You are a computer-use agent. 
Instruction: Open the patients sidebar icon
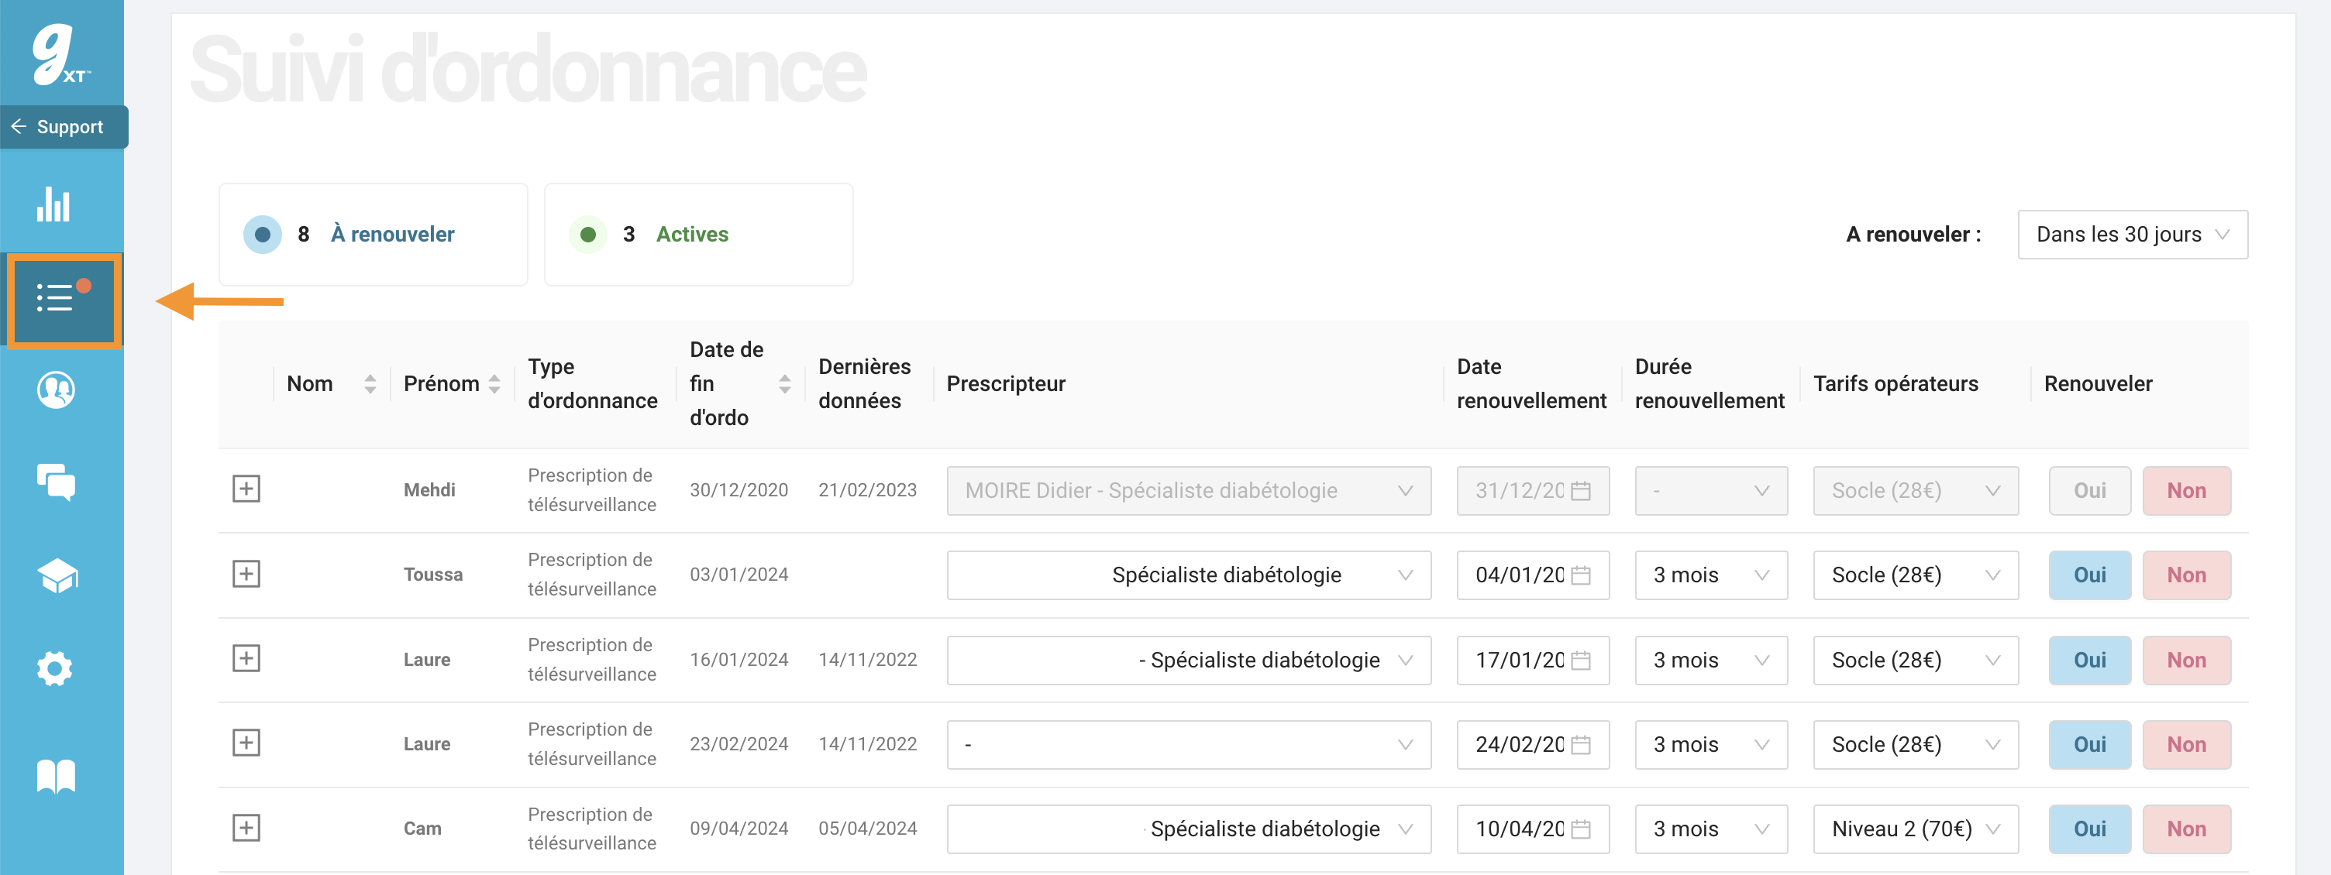[55, 389]
